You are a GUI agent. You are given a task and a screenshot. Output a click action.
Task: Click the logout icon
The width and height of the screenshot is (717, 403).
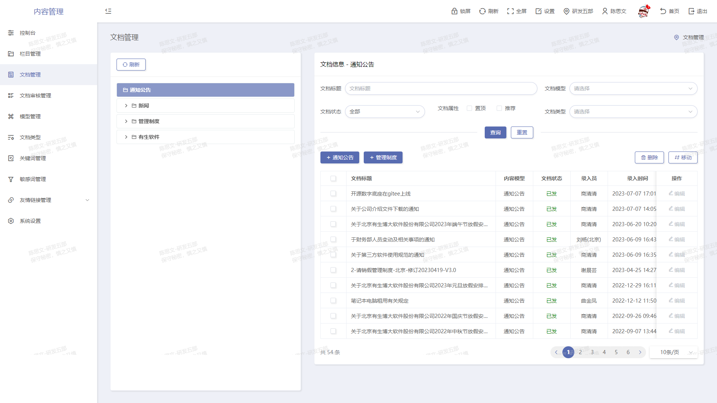(691, 11)
